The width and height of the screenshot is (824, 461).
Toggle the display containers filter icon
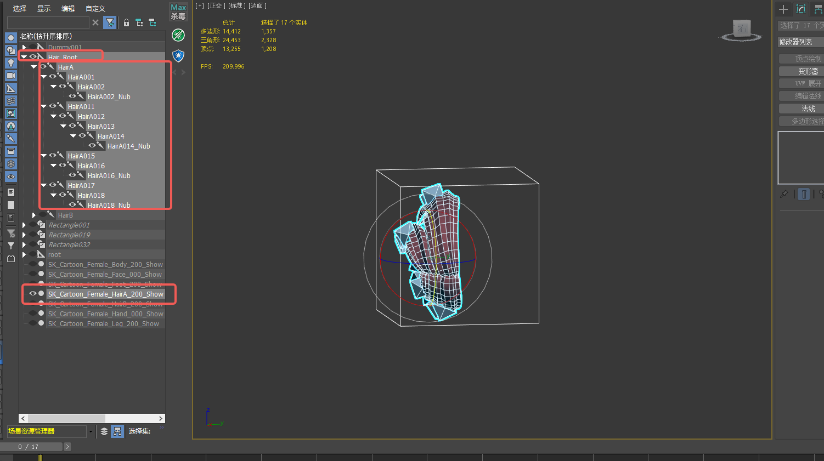pos(11,151)
